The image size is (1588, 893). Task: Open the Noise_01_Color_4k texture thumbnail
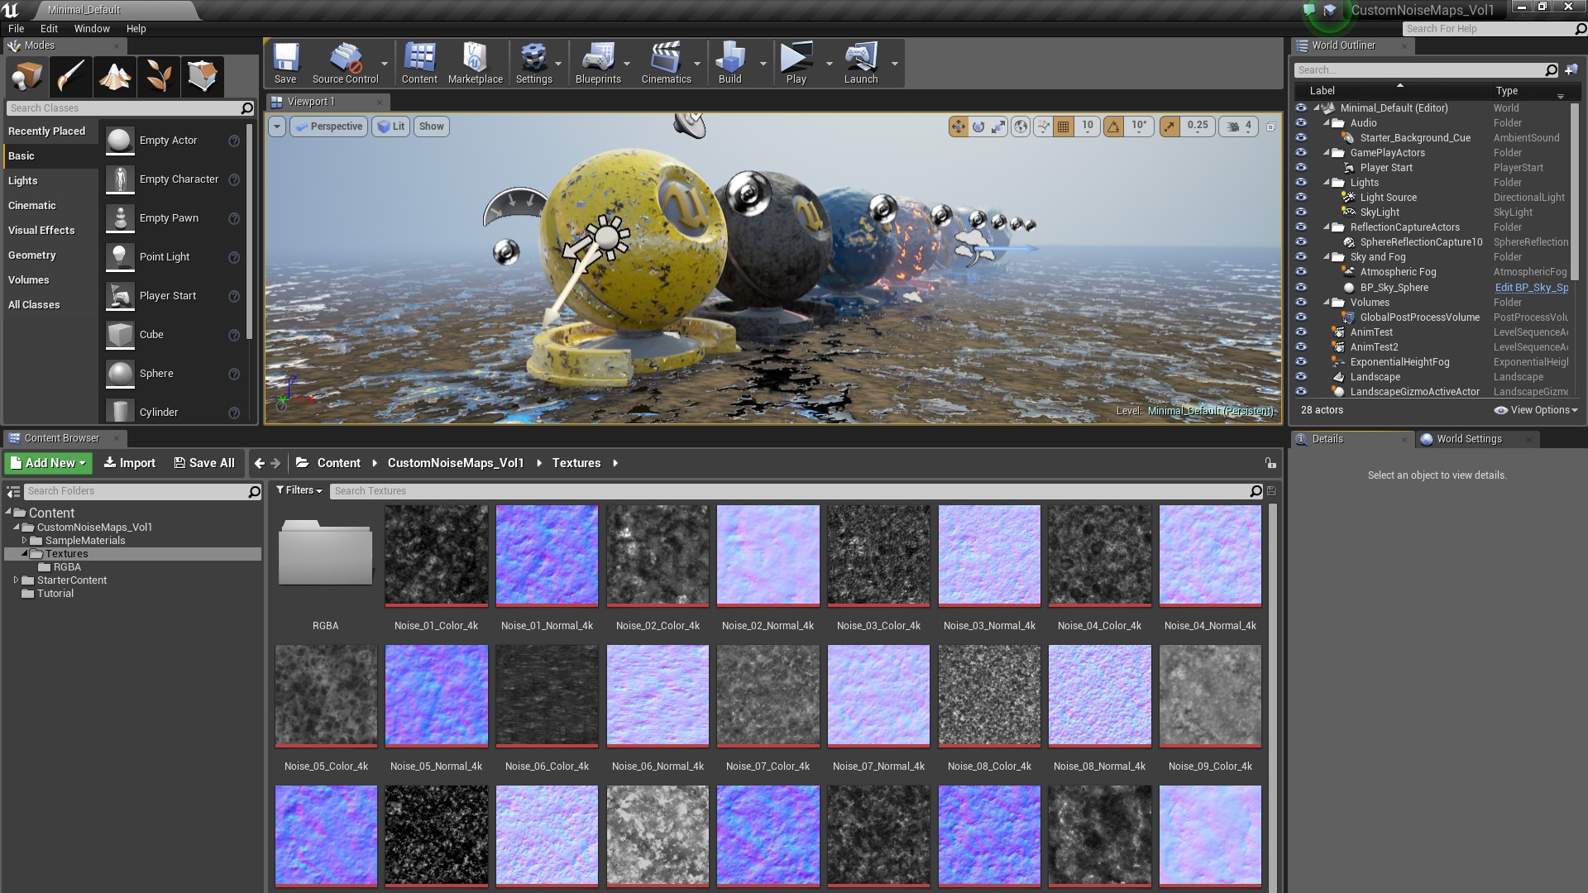[436, 555]
